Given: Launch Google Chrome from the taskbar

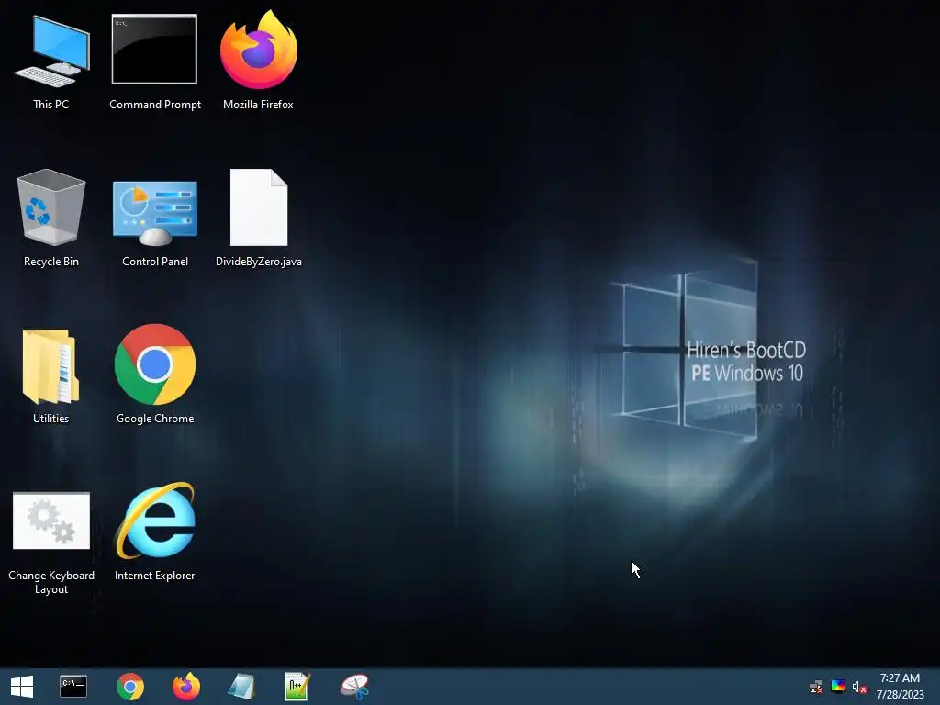Looking at the screenshot, I should pos(130,687).
